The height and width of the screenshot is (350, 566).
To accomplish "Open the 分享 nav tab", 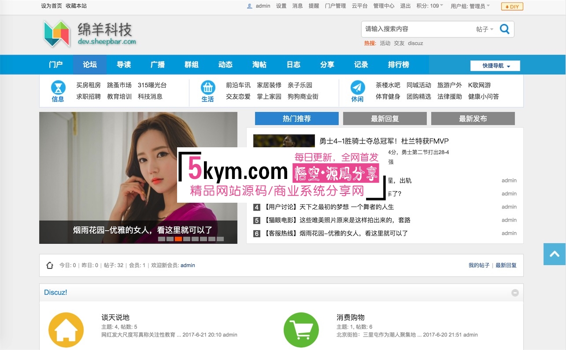I will point(327,65).
